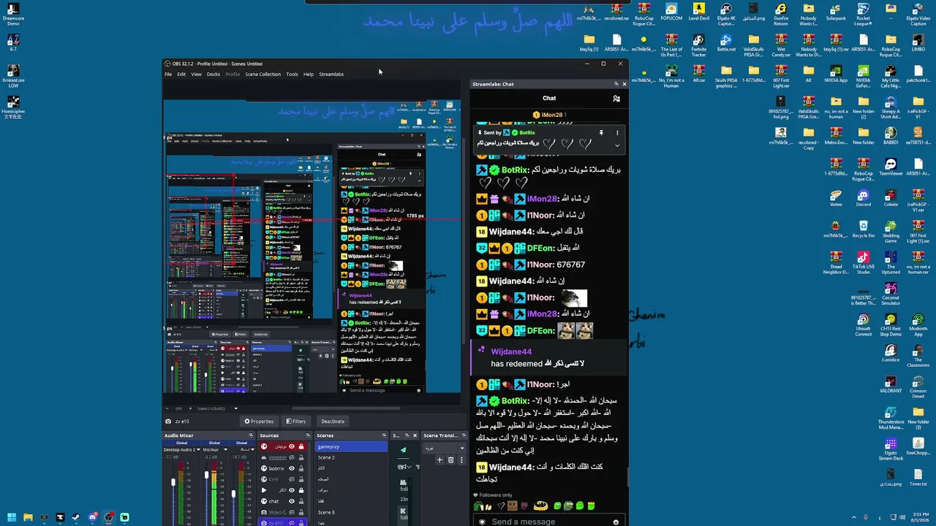Toggle the lock on the chat source

click(301, 501)
